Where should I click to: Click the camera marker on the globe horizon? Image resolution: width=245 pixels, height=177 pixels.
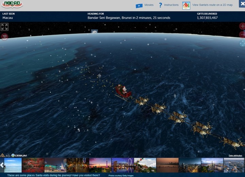point(94,32)
